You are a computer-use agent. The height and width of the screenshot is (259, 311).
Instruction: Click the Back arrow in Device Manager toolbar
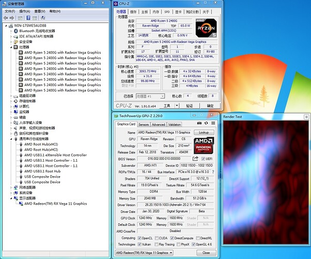click(x=6, y=18)
